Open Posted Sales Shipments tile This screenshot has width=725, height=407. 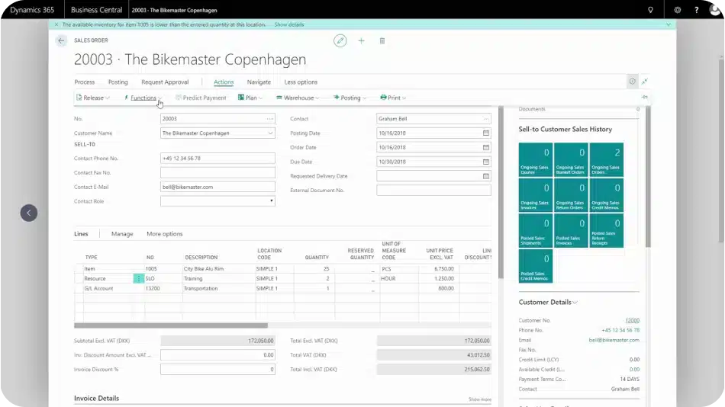pyautogui.click(x=536, y=230)
